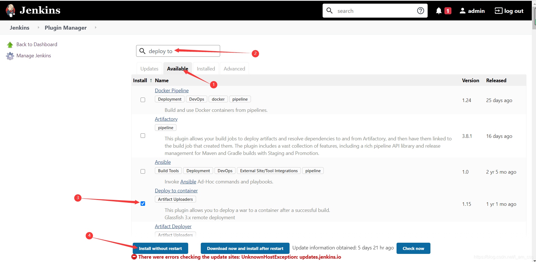Open notifications bell icon
This screenshot has height=262, width=536.
(x=439, y=11)
